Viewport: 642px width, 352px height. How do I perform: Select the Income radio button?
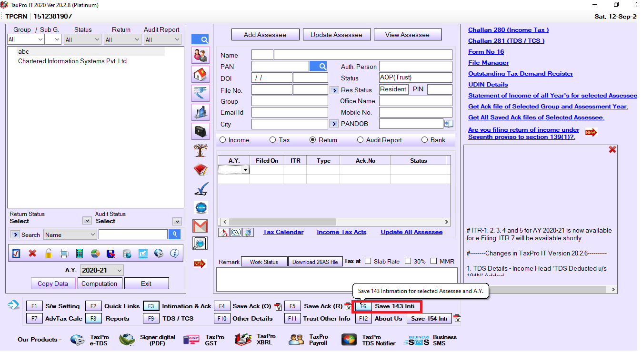222,140
